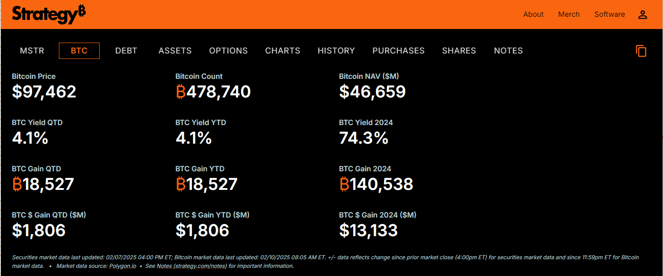The width and height of the screenshot is (663, 276).
Task: Click the Bitcoin Price label
Action: 34,76
